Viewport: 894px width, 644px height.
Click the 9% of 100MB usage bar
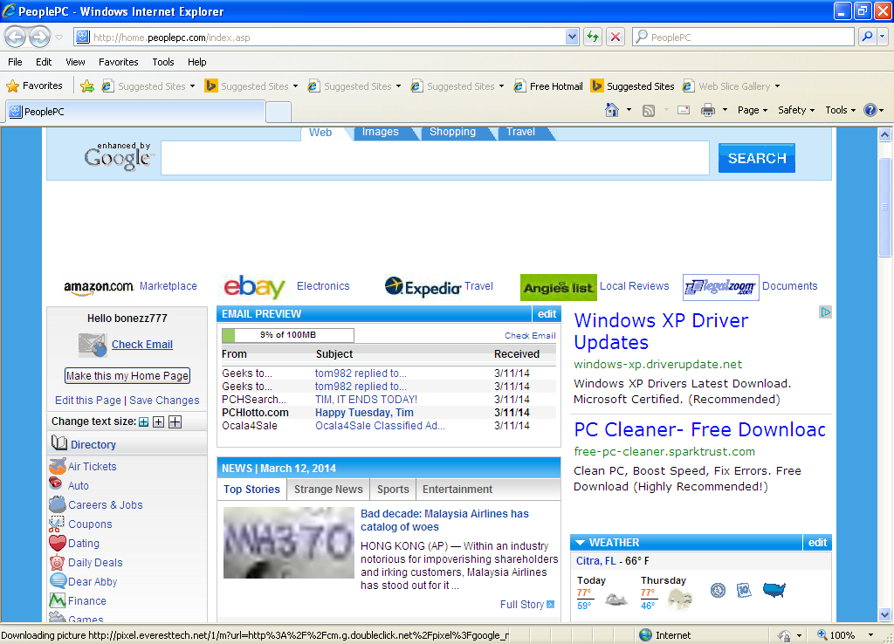click(288, 335)
